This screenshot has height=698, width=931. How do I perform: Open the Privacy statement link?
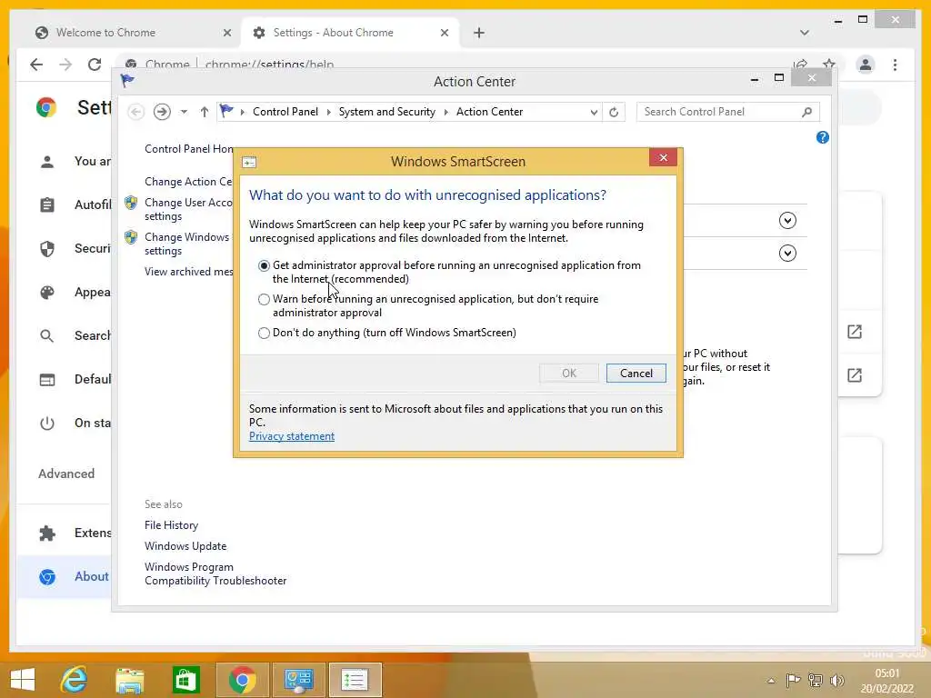click(x=292, y=436)
